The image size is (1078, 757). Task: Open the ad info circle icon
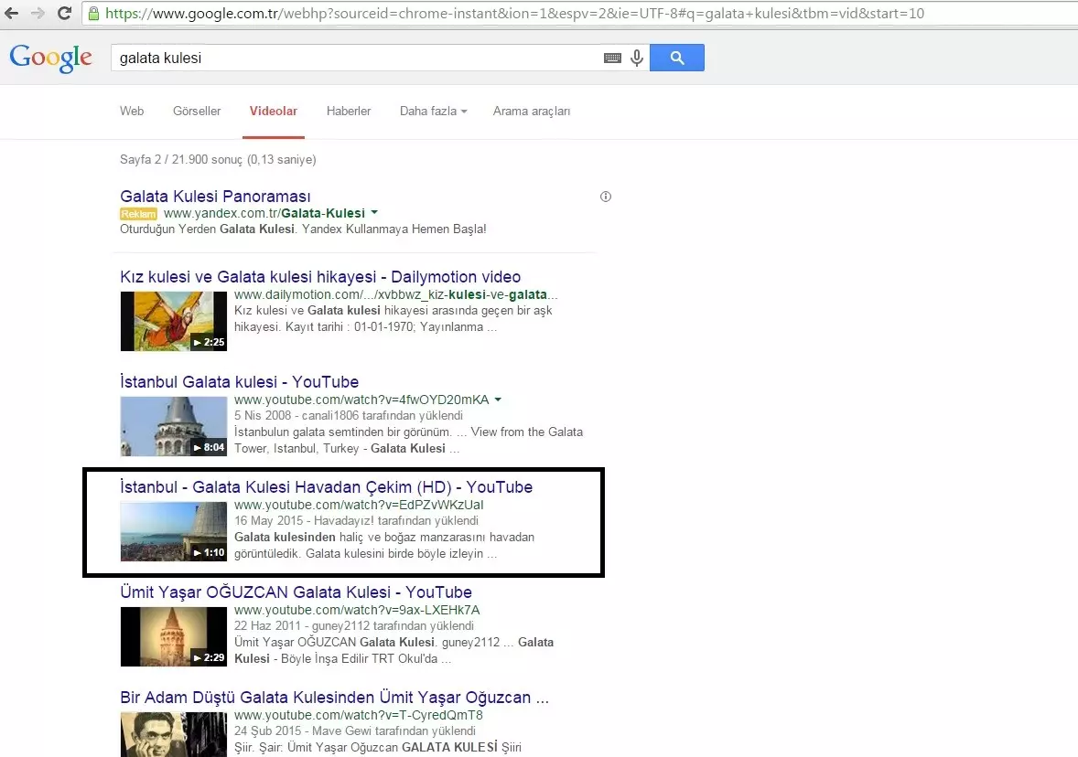(x=606, y=197)
